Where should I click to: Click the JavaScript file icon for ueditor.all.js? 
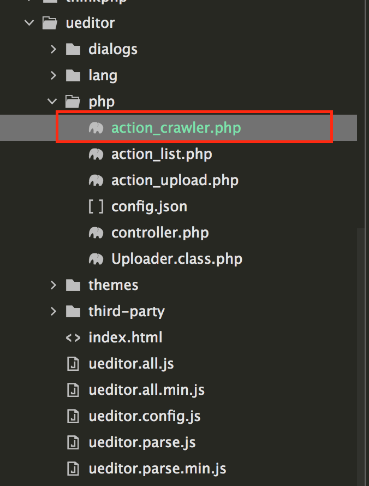[x=73, y=363]
